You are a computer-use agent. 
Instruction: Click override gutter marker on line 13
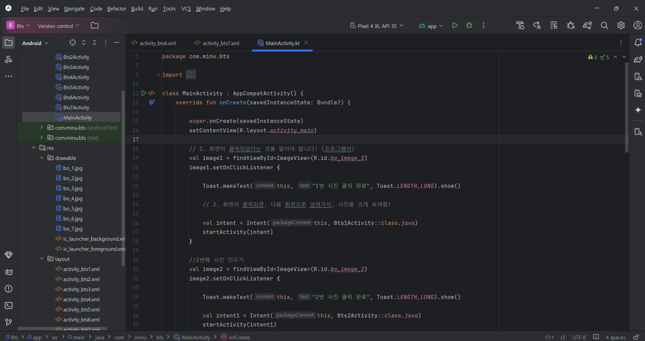[152, 102]
